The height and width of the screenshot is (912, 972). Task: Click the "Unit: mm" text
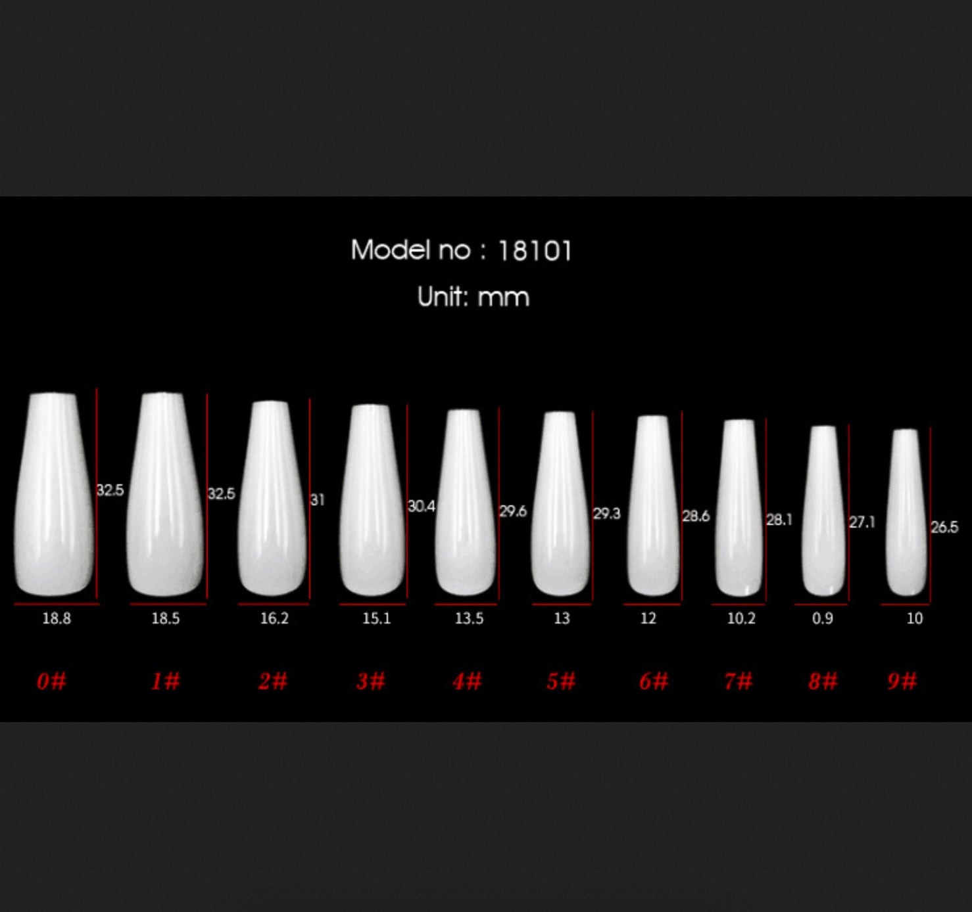pos(473,297)
